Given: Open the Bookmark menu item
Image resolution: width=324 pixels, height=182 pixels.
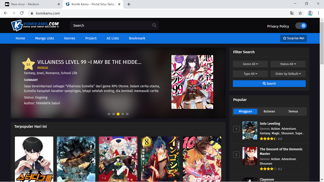Looking at the screenshot, I should click(x=137, y=38).
